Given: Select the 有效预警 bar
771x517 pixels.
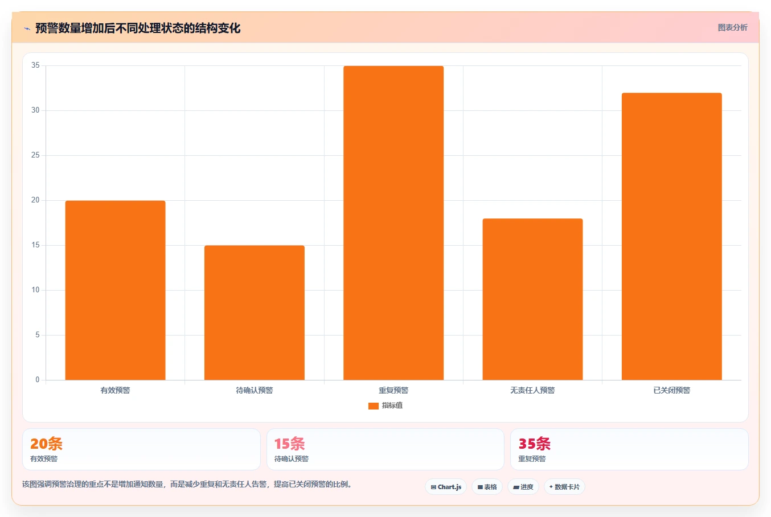Looking at the screenshot, I should click(x=116, y=290).
